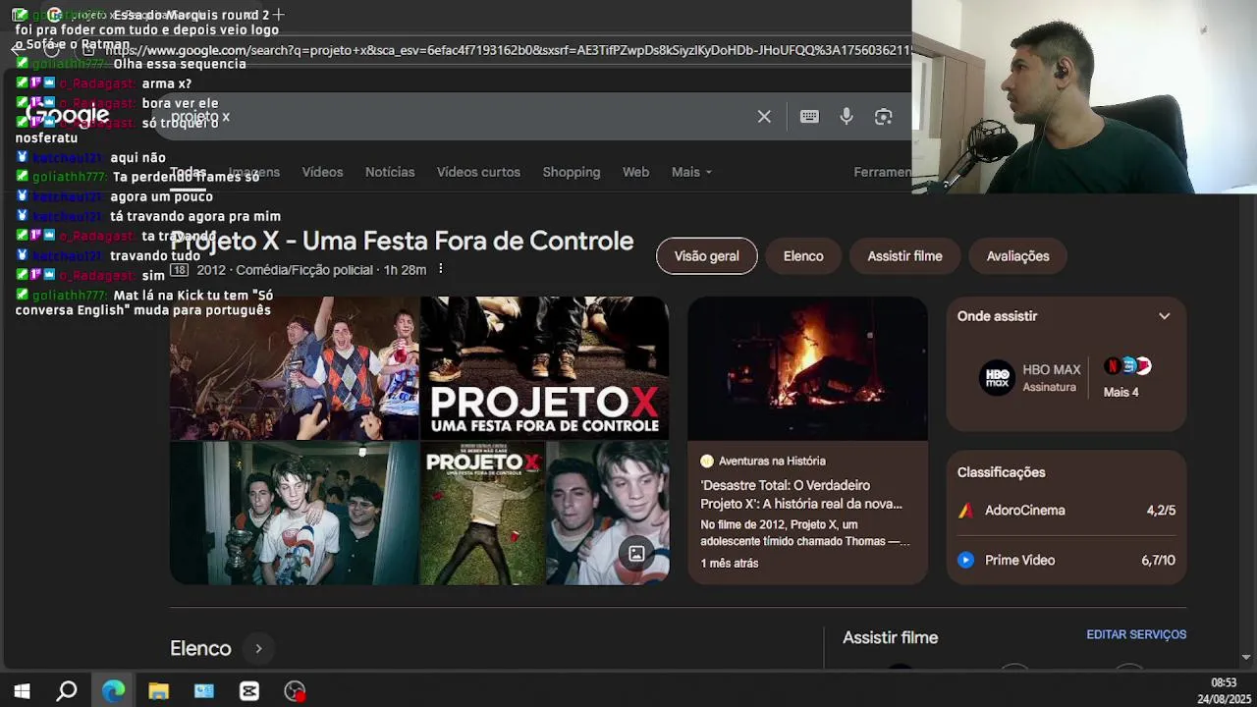Click the browser address bar URL

pyautogui.click(x=506, y=50)
